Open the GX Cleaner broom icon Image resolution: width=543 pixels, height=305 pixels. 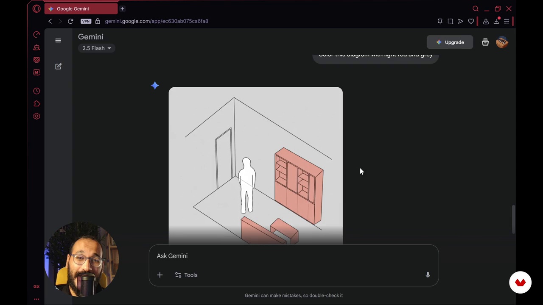(36, 47)
